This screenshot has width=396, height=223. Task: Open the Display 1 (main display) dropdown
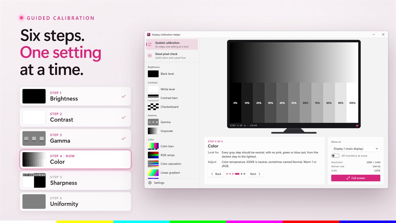coord(355,149)
